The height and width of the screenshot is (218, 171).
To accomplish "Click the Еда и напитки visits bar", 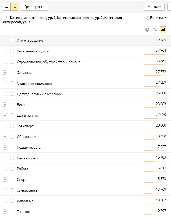I will coord(155,118).
